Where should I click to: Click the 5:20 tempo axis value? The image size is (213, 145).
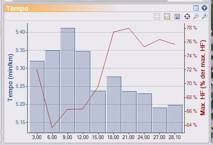click(x=21, y=104)
